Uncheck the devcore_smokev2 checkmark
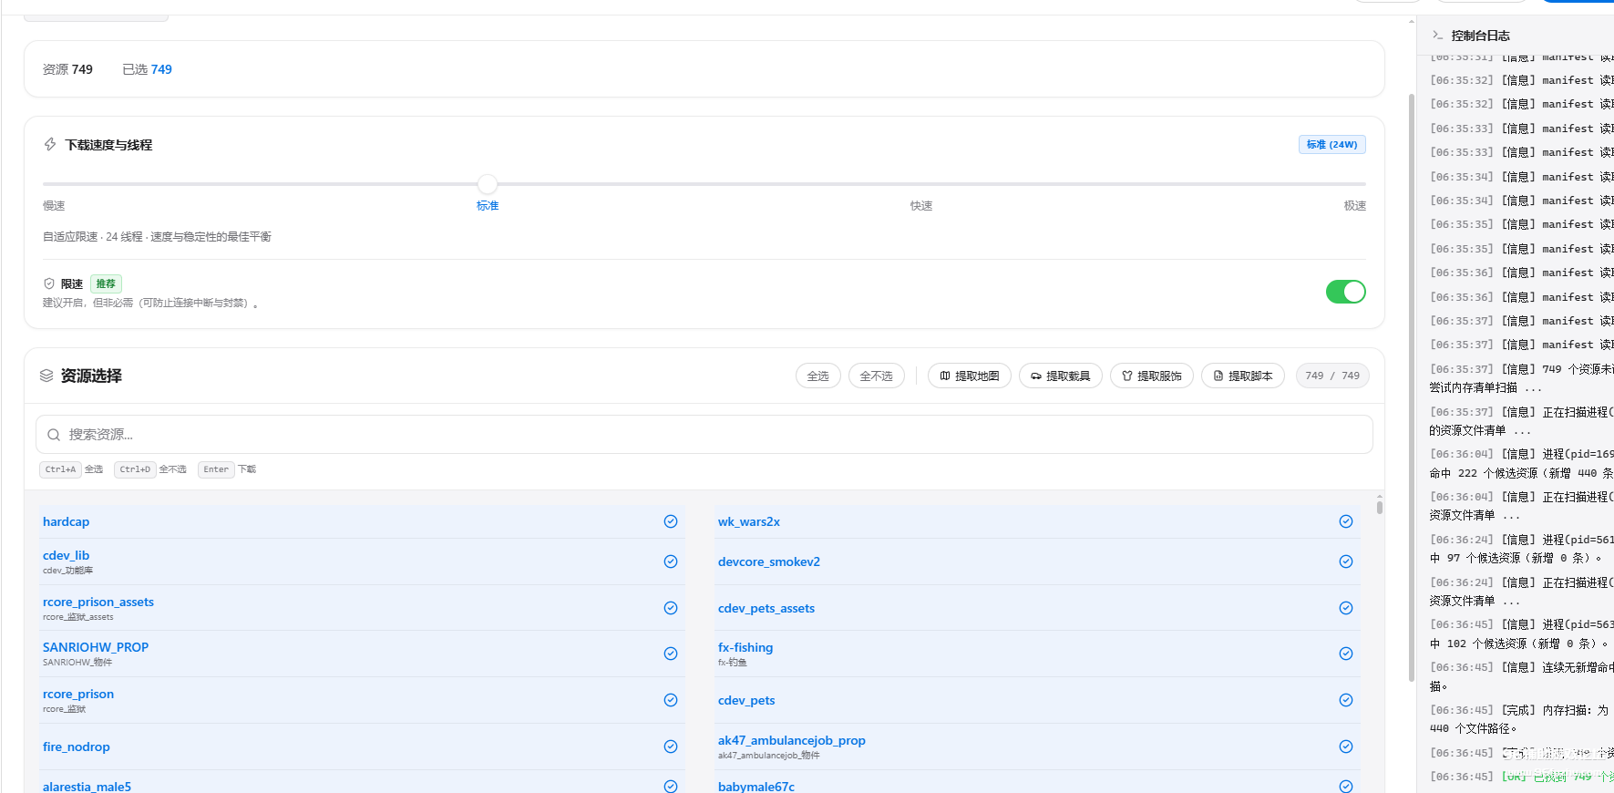This screenshot has height=793, width=1614. 1346,561
